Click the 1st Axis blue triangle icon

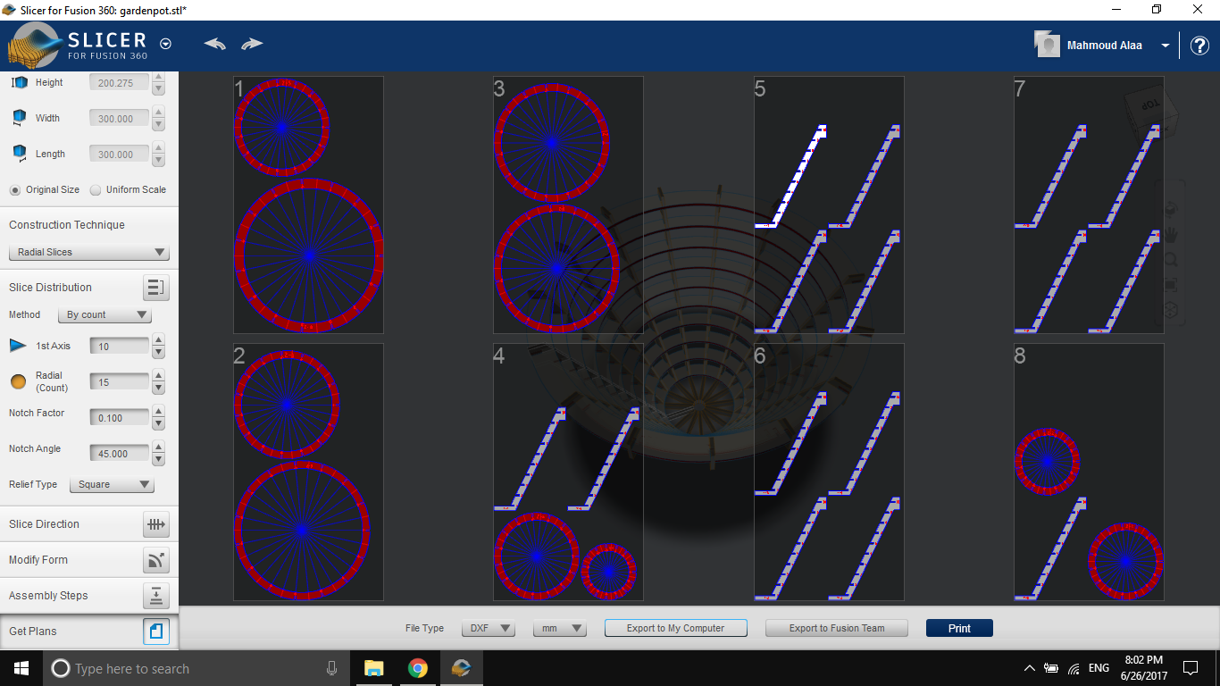pos(18,346)
